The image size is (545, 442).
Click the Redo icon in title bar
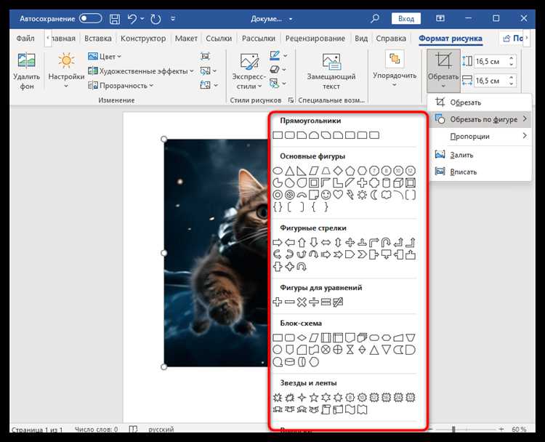click(156, 19)
